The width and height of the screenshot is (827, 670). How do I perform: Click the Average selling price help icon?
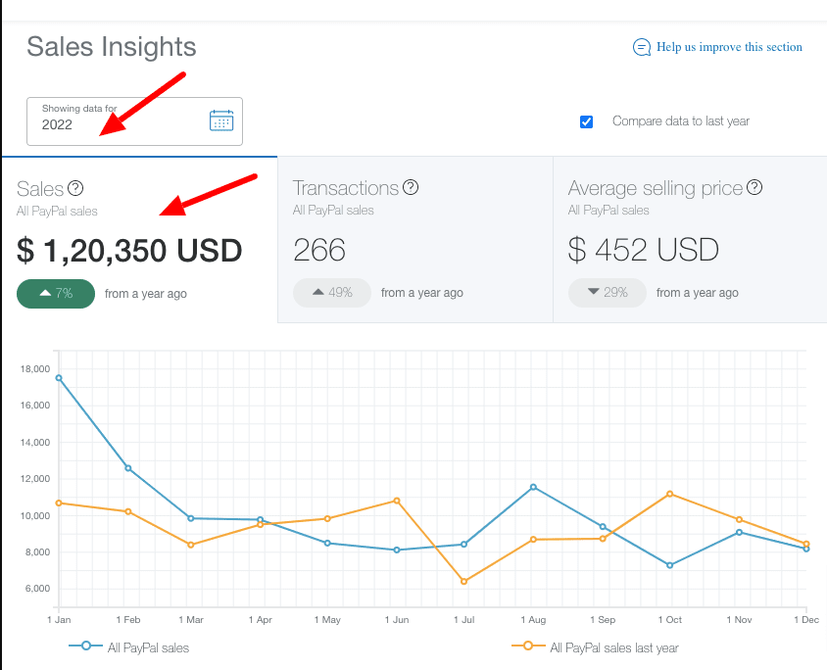(754, 187)
